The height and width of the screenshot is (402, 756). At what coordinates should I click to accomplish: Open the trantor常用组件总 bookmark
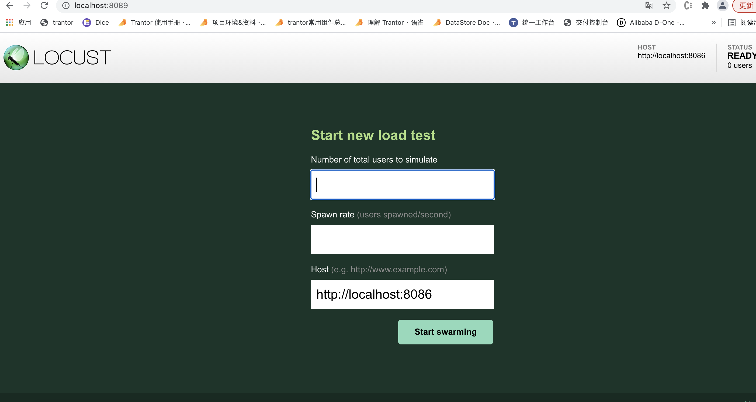(x=310, y=23)
